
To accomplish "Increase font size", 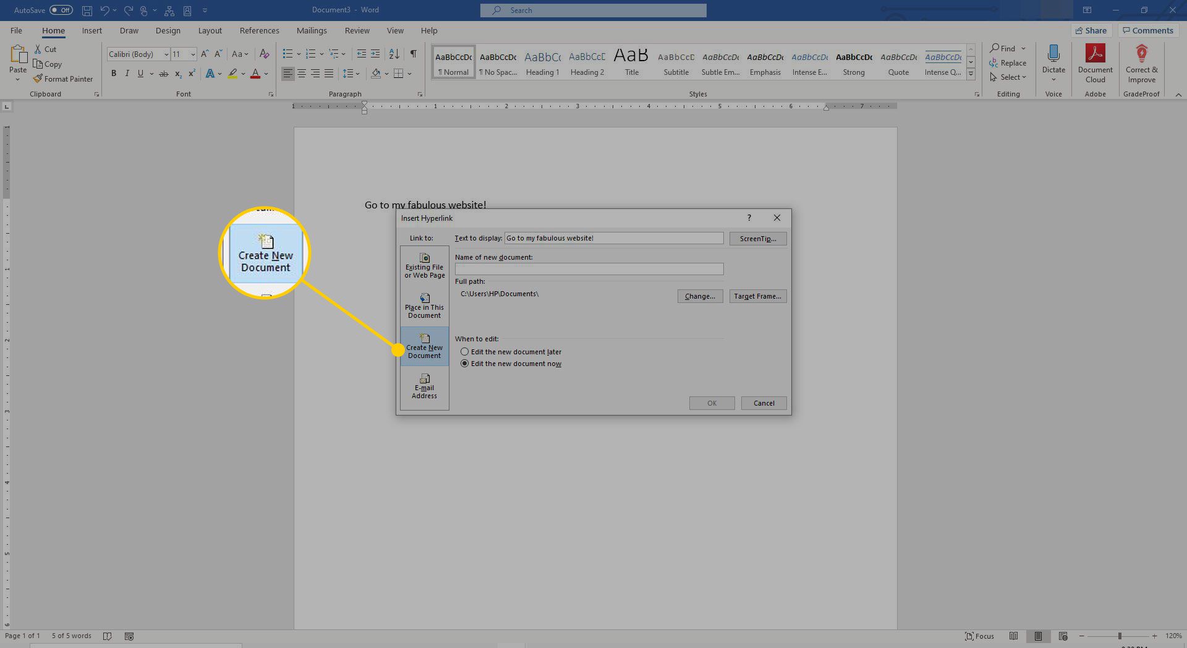I will [x=205, y=54].
